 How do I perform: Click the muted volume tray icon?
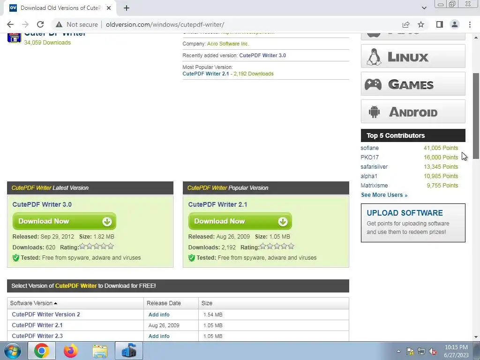pyautogui.click(x=433, y=352)
